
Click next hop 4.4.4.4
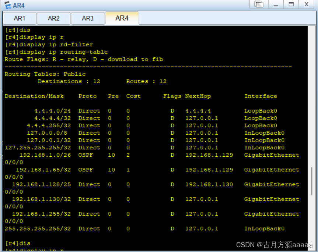198,111
